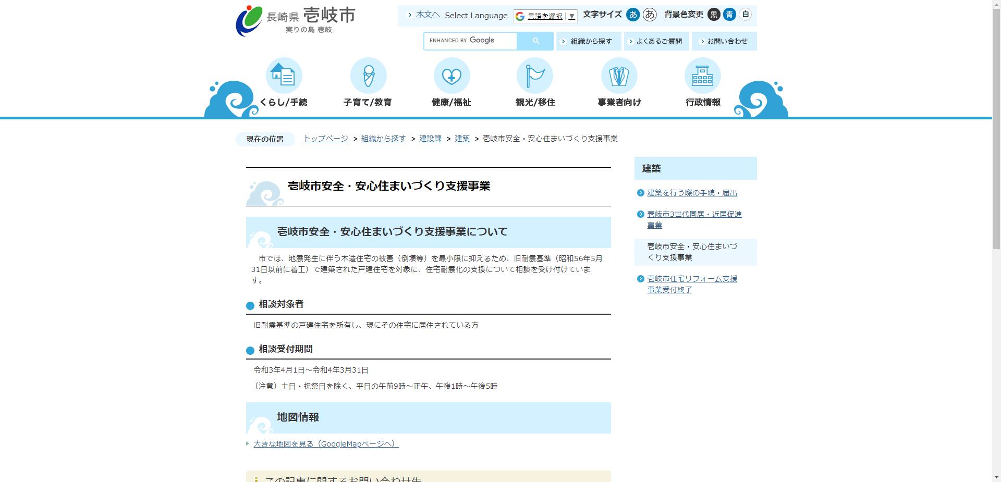The image size is (1001, 482).
Task: Open the よくあるご質問 menu item
Action: click(x=656, y=41)
